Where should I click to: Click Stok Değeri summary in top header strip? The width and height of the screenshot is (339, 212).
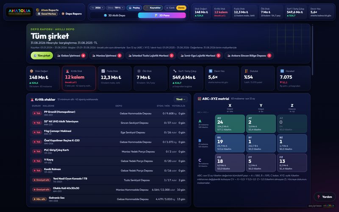(201, 12)
